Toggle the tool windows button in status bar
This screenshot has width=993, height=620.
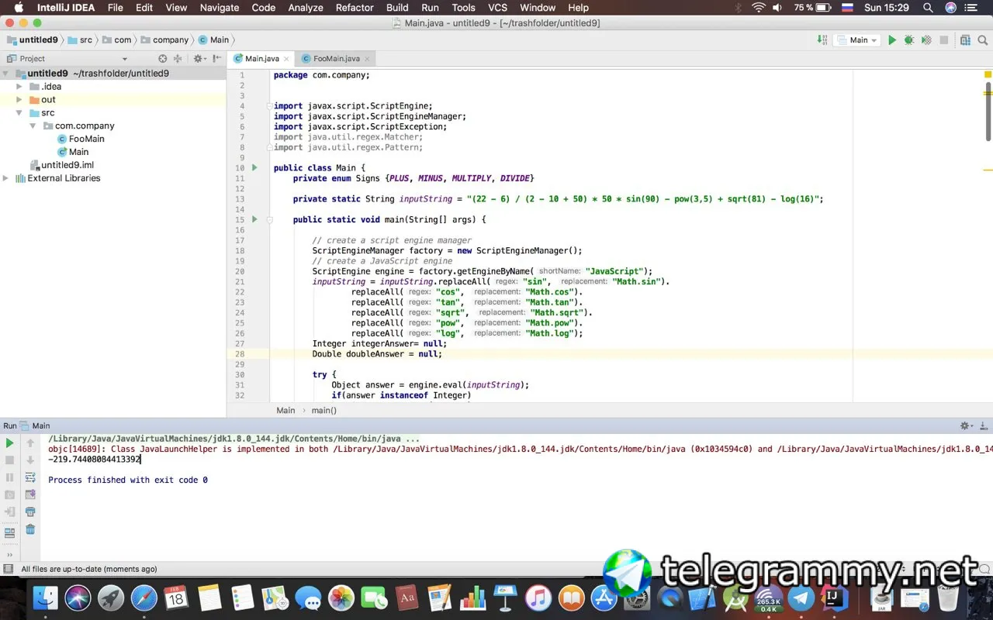click(9, 569)
